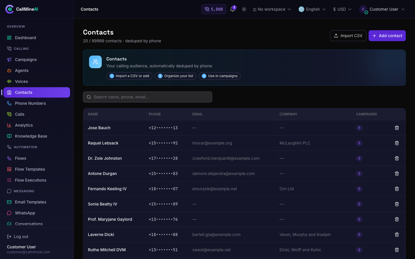Delete the Laverne Dicki contact

(x=397, y=235)
